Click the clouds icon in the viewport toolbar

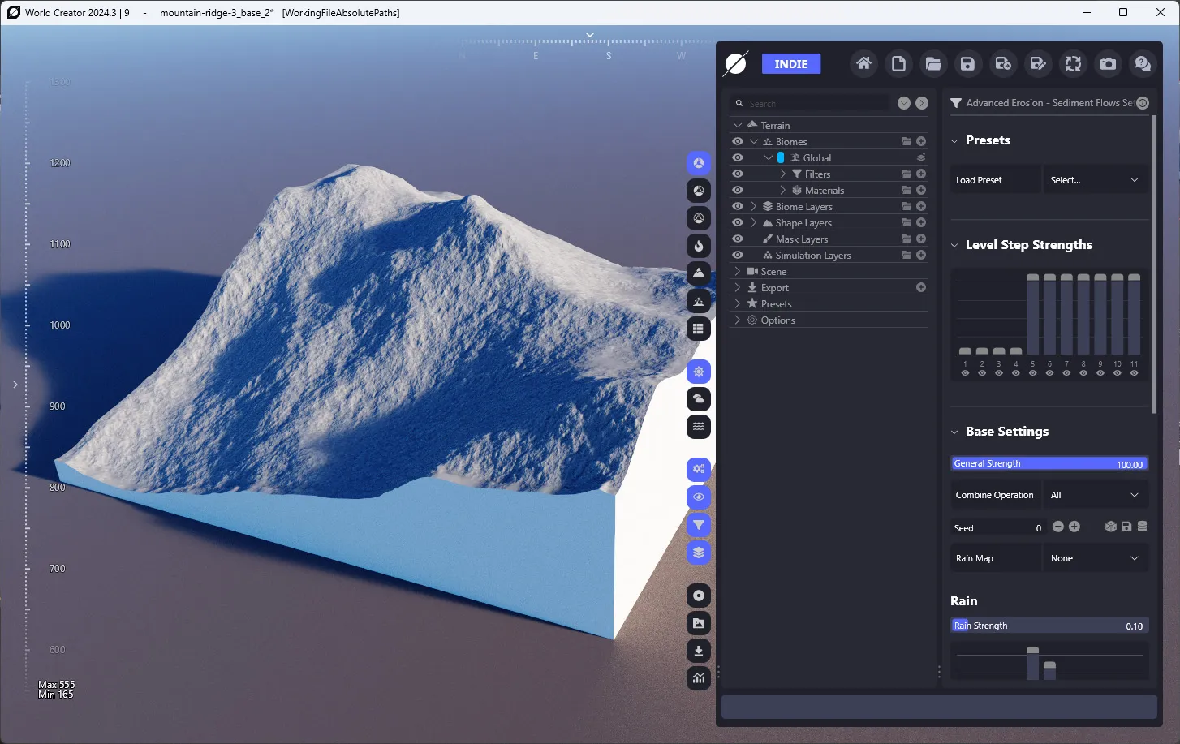(699, 399)
